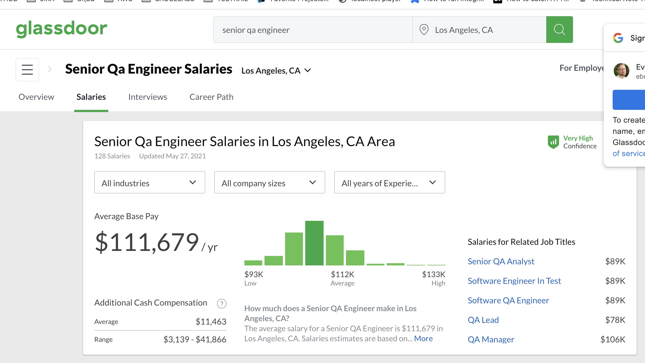Click the 128 Salaries text
This screenshot has height=363, width=645.
[x=112, y=156]
